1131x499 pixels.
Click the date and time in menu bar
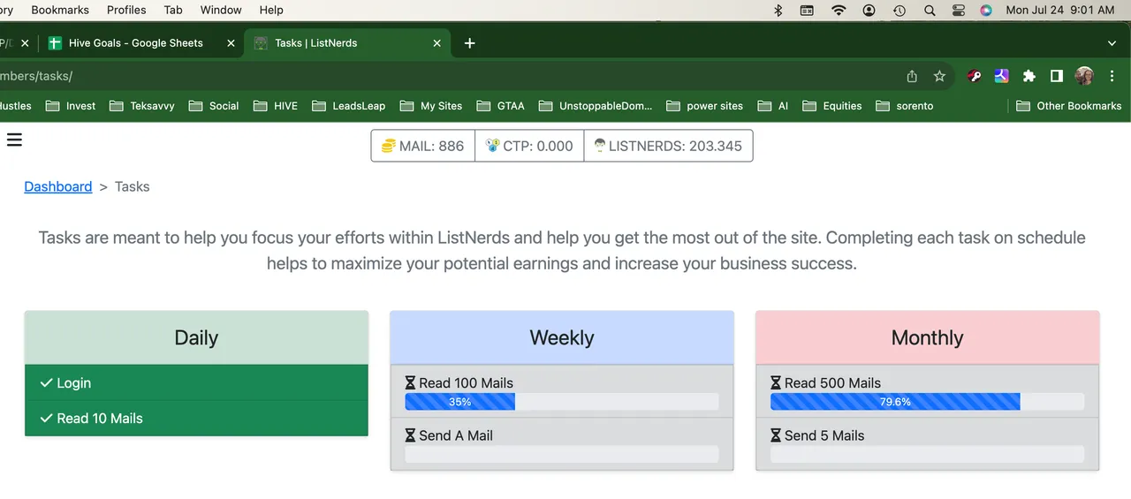tap(1060, 11)
